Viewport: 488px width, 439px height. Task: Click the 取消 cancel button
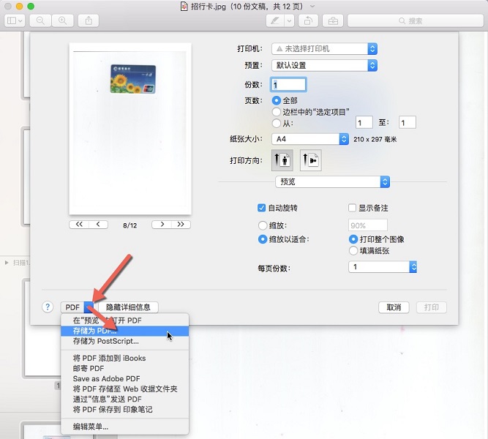(394, 307)
